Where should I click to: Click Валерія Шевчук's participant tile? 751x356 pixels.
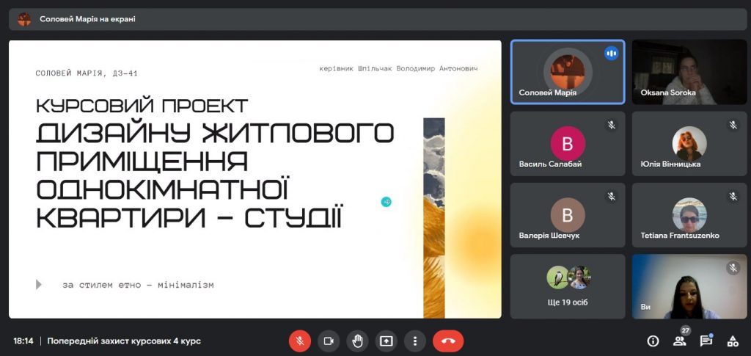[x=568, y=214]
